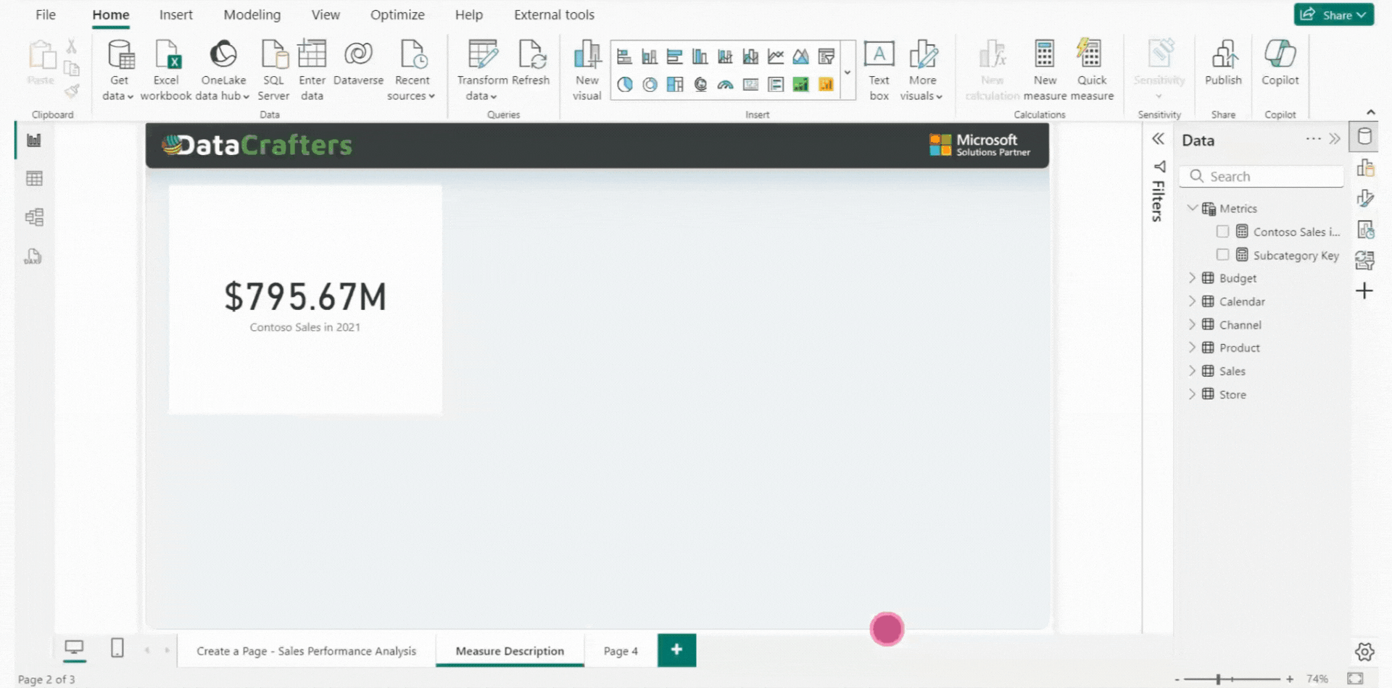Click the zoom slider handle

tap(1218, 679)
